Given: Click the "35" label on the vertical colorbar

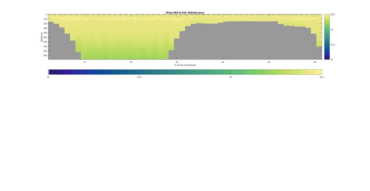Looking at the screenshot, I should [332, 30].
